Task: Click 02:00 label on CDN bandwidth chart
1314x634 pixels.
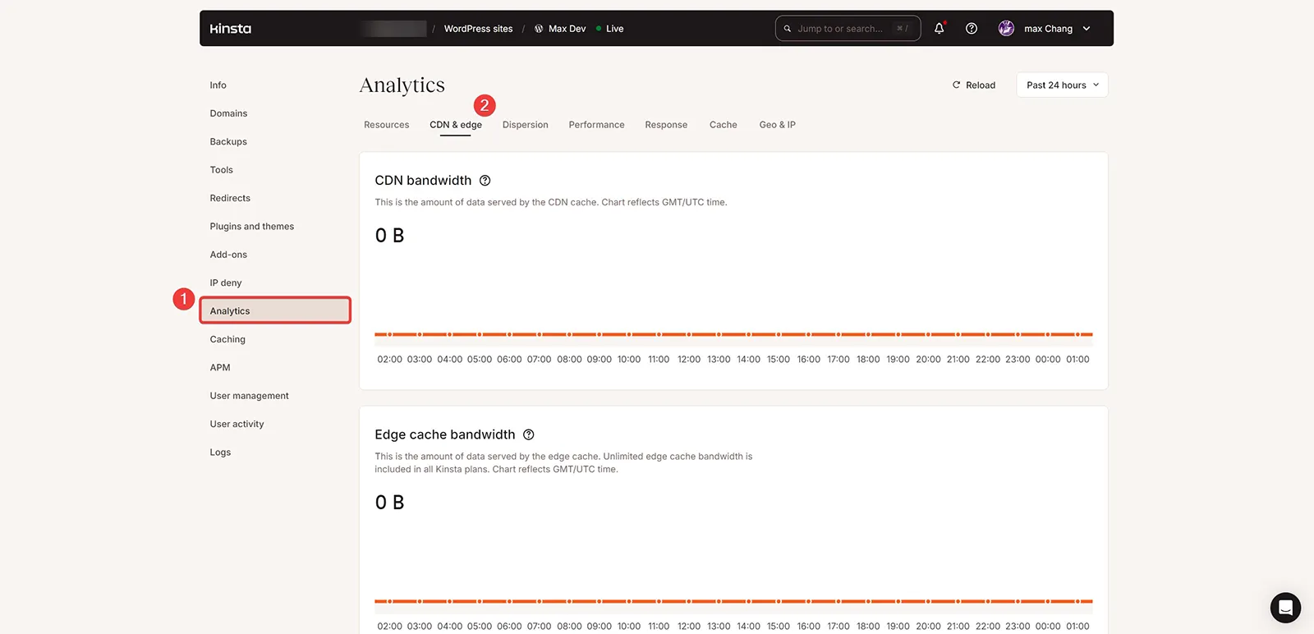Action: click(389, 360)
